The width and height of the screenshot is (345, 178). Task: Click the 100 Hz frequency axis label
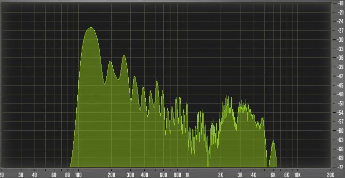(78, 176)
